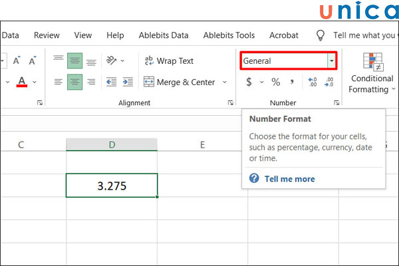Decrease the cell indent
The image size is (399, 266).
click(x=110, y=82)
